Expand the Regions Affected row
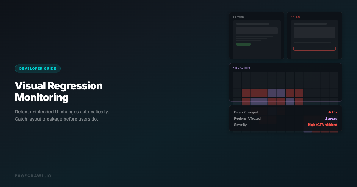This screenshot has height=187, width=357. click(285, 118)
